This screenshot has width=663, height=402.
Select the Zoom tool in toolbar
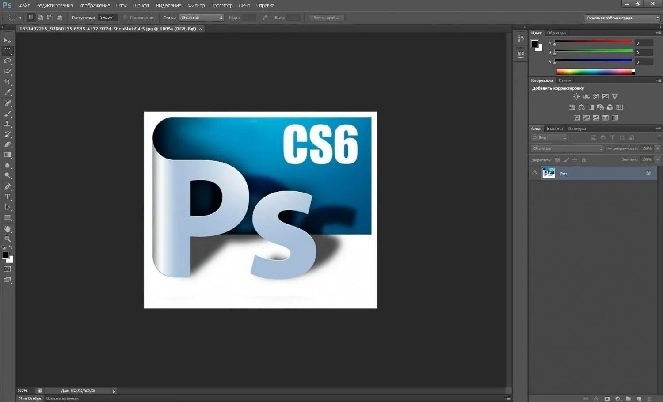pyautogui.click(x=8, y=239)
